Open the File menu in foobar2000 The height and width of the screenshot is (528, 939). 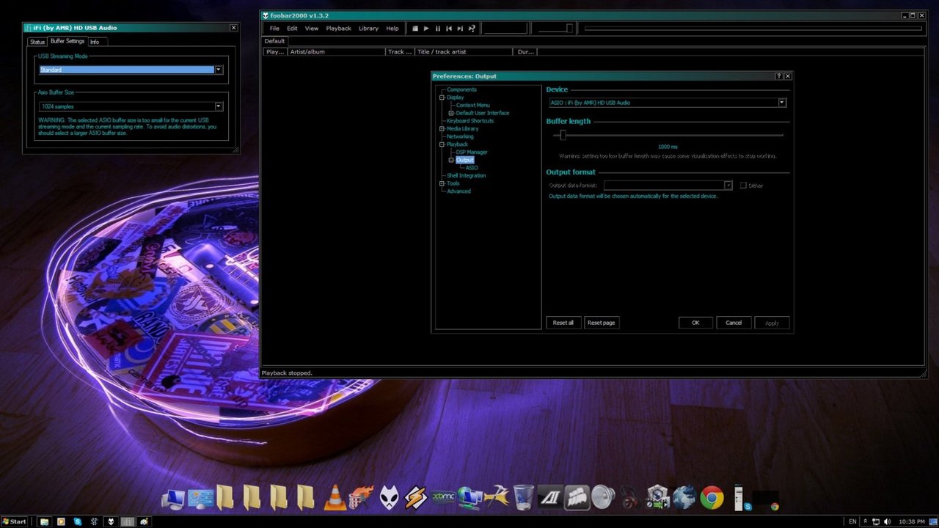click(x=274, y=29)
